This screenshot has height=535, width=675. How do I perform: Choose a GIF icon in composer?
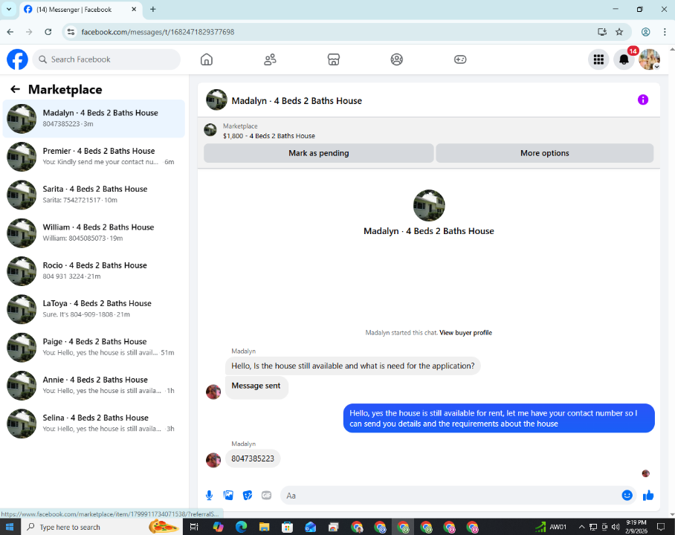pos(266,496)
